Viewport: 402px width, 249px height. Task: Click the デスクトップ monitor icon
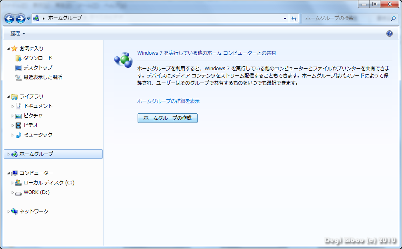pyautogui.click(x=18, y=68)
